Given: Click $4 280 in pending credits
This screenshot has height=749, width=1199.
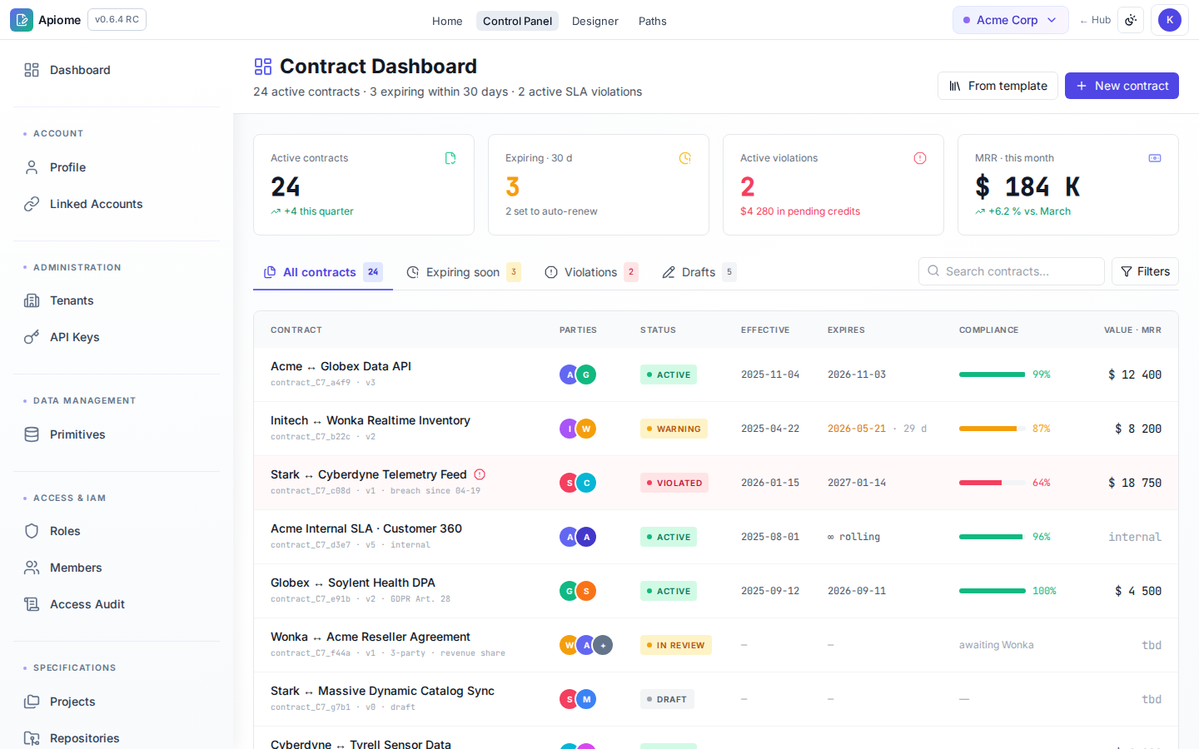Looking at the screenshot, I should click(x=800, y=211).
